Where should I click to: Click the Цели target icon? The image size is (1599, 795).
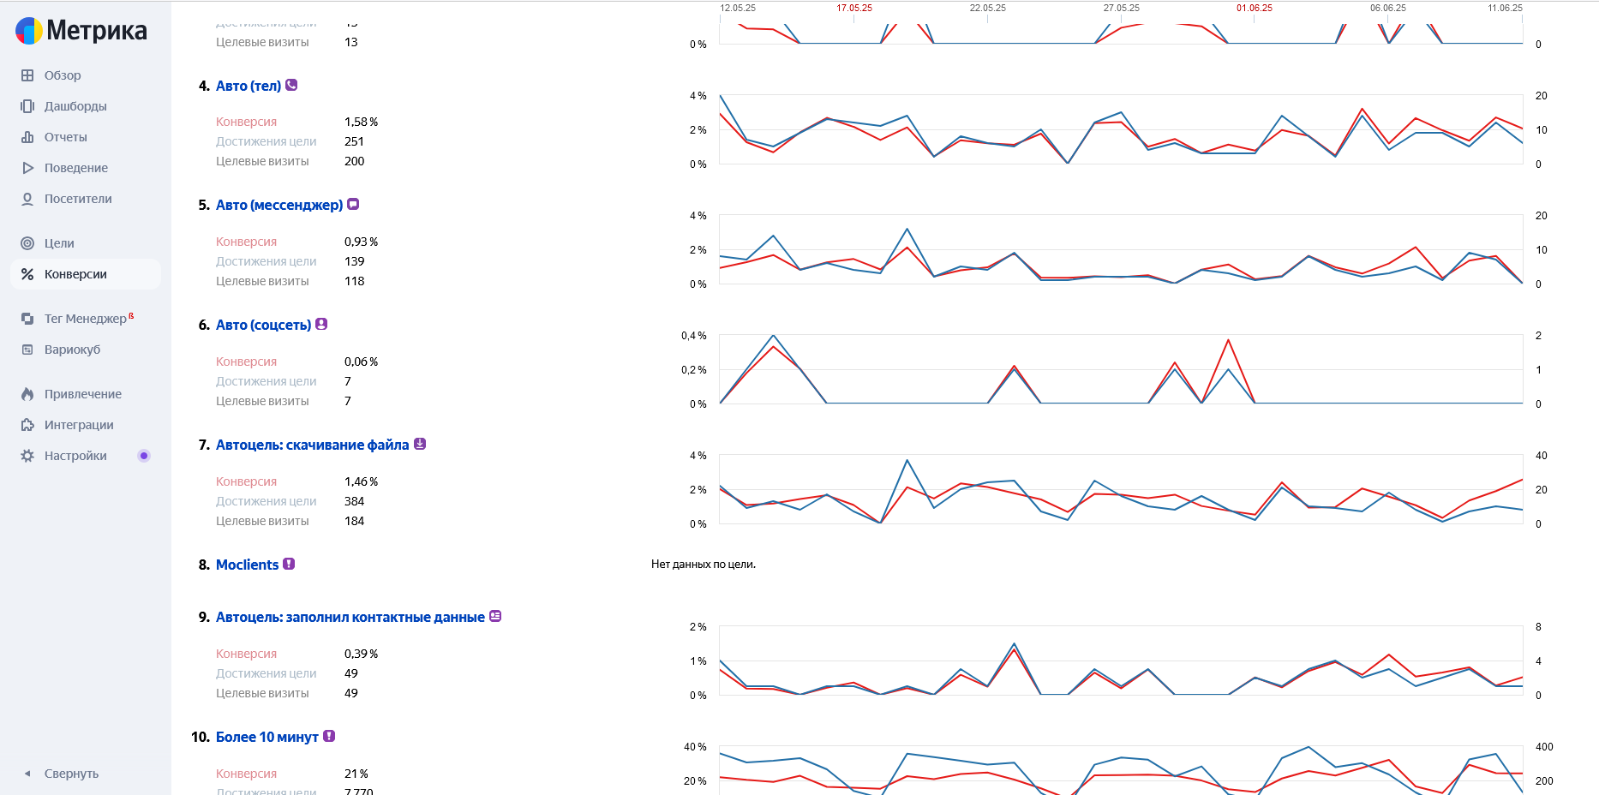click(27, 243)
